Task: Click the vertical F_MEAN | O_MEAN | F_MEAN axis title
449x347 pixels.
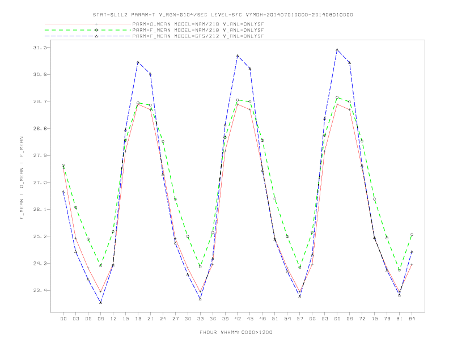Action: tap(22, 178)
